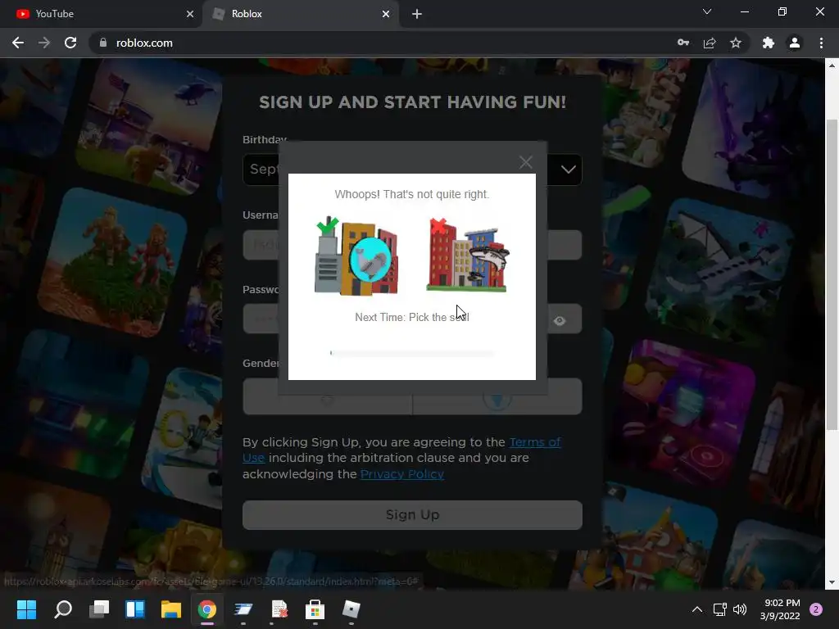Screen dimensions: 839x629
Task: Close the captcha dialog with X
Action: point(526,162)
